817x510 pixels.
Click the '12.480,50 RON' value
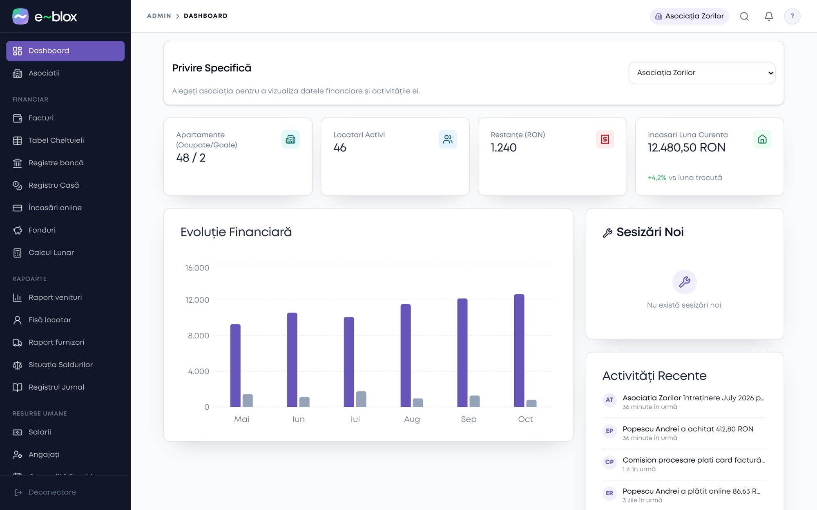(x=687, y=148)
